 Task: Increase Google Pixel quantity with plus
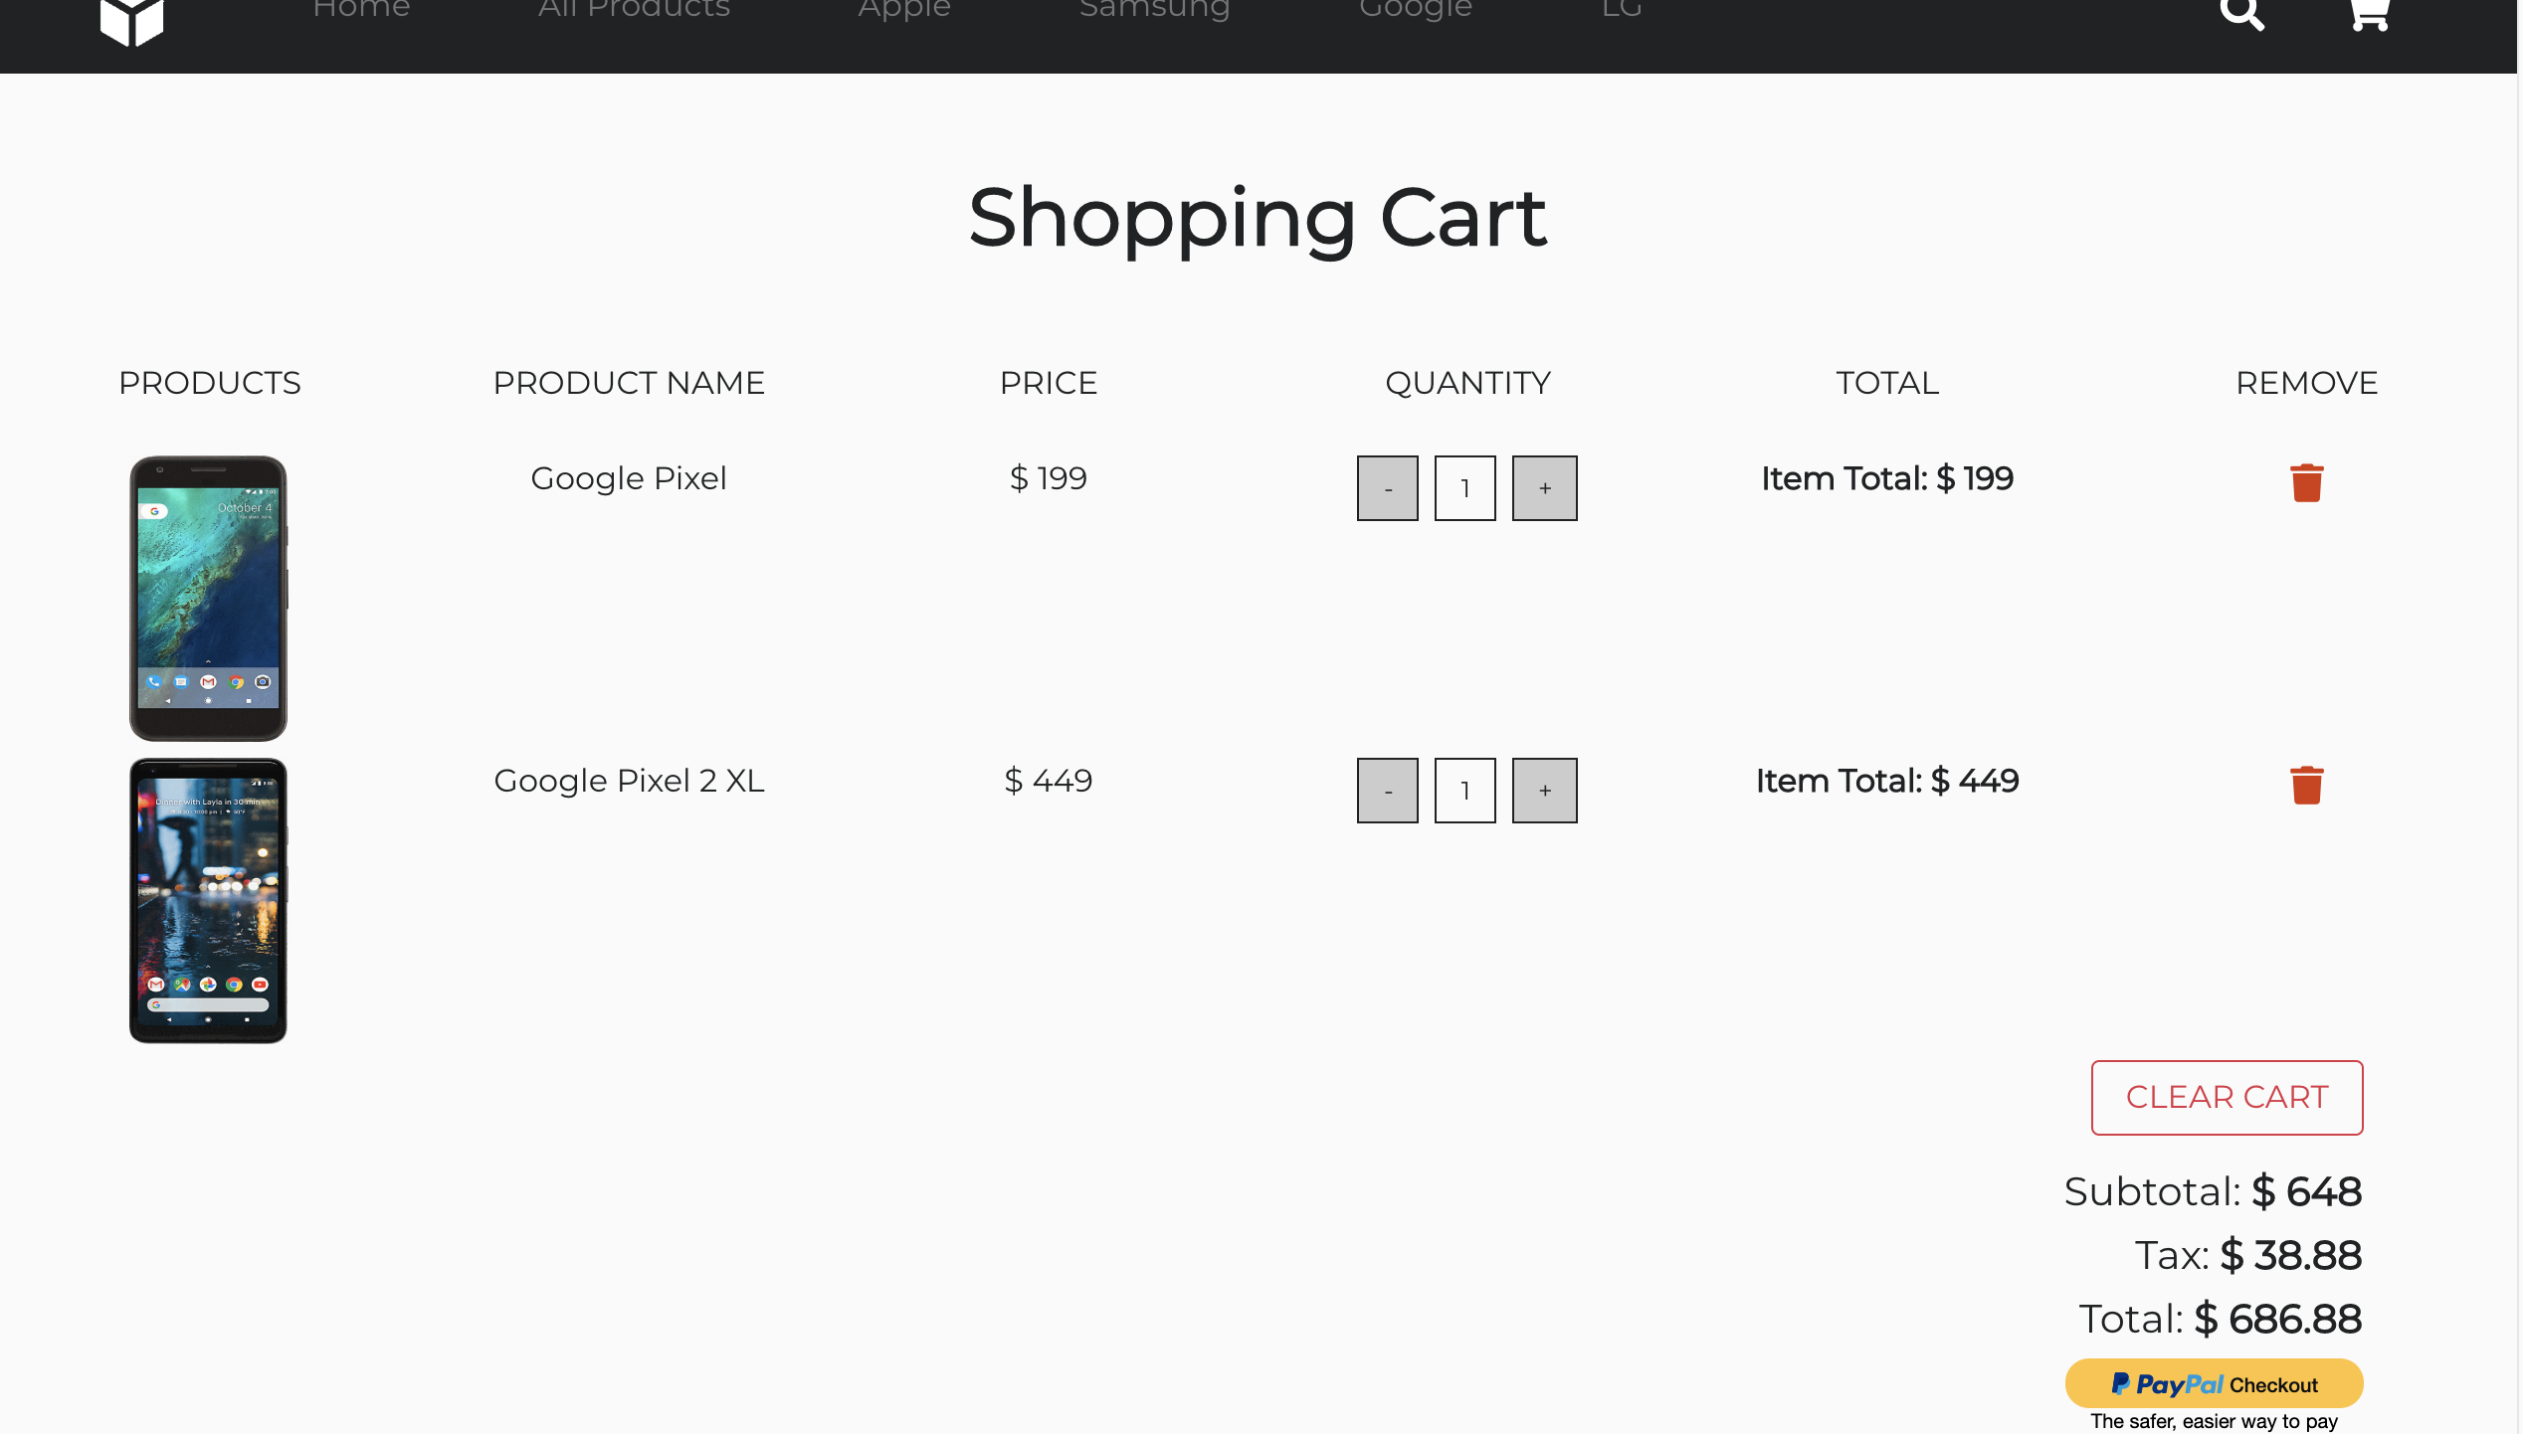click(1544, 488)
